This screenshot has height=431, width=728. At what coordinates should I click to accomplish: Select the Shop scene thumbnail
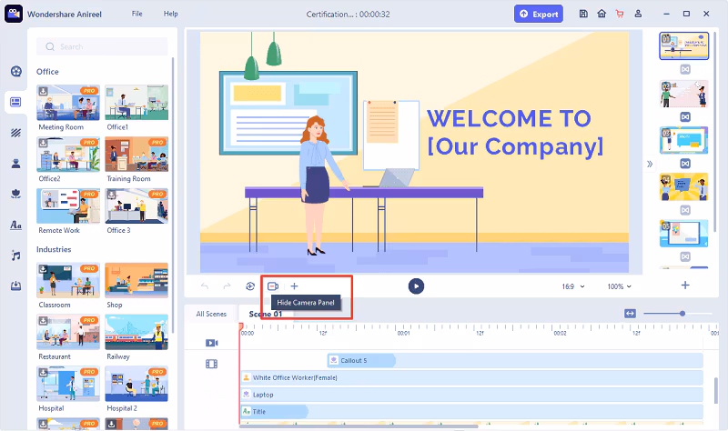click(136, 280)
